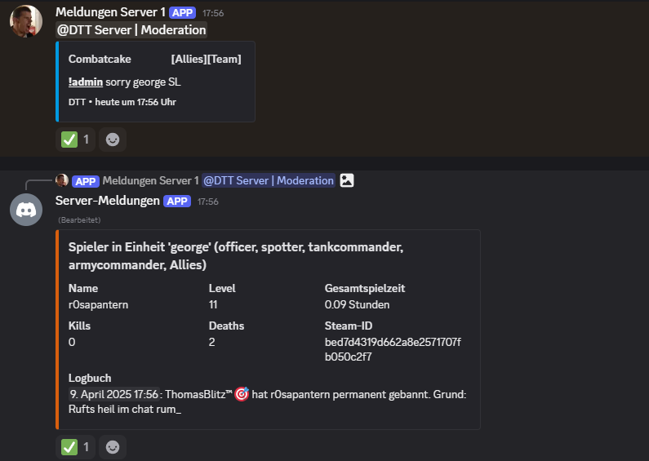
Task: Click the Discord logo avatar of Server-Meldungen
Action: pos(26,210)
